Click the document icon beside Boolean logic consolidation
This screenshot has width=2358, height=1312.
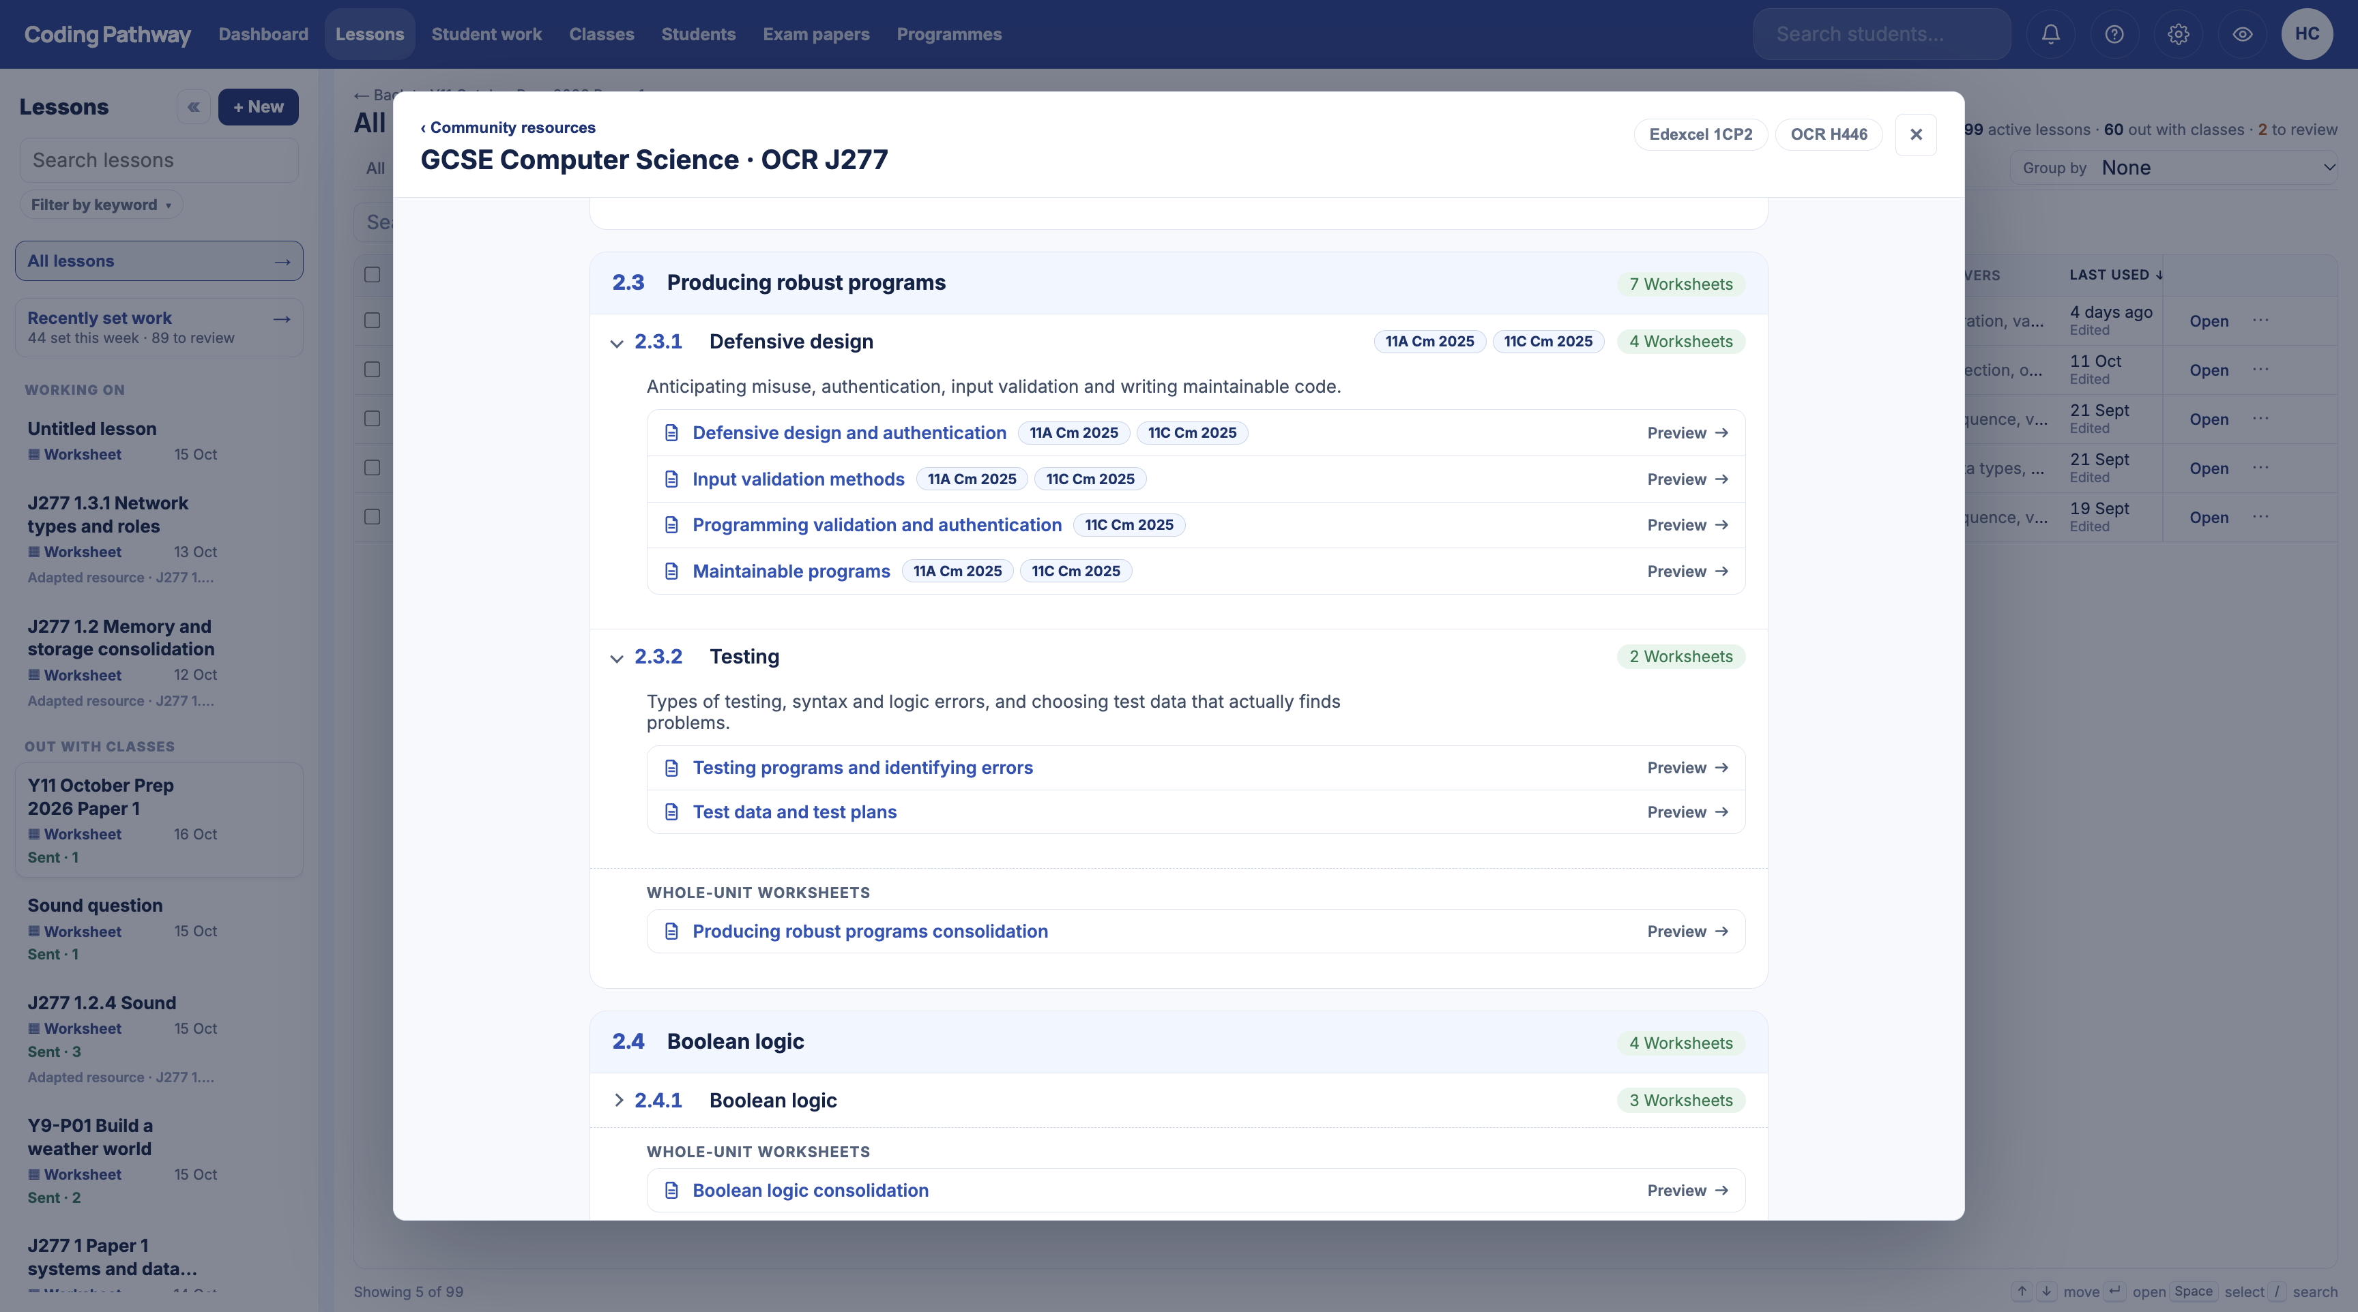671,1191
